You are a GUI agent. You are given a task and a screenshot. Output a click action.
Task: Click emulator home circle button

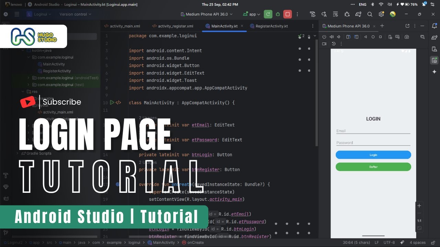point(373,37)
